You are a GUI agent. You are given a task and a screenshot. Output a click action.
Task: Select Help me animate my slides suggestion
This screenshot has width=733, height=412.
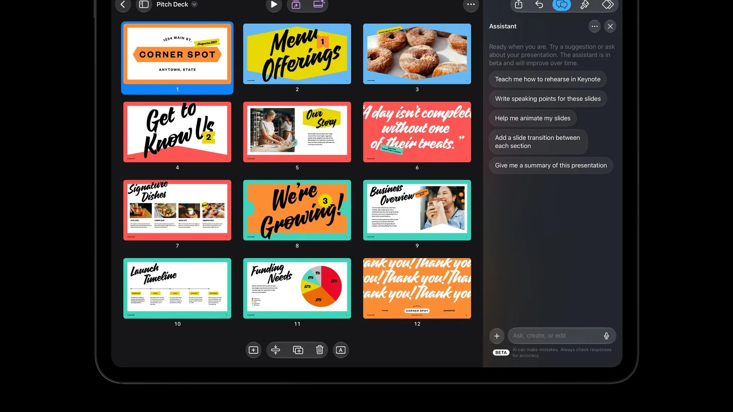(x=533, y=118)
